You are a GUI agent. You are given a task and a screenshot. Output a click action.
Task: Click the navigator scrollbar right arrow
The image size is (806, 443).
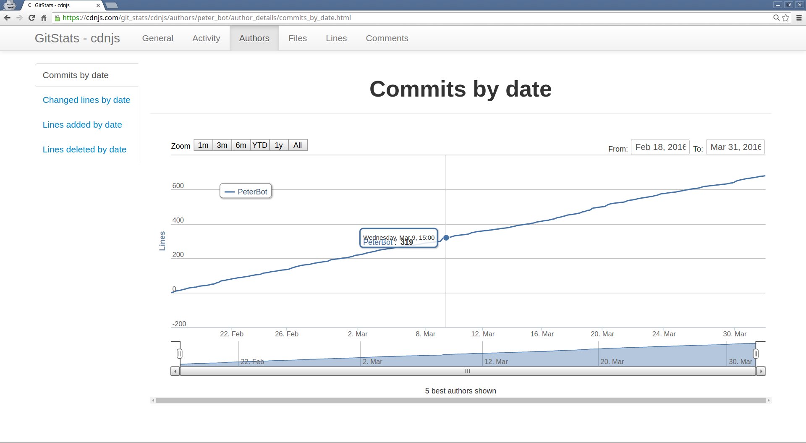761,371
